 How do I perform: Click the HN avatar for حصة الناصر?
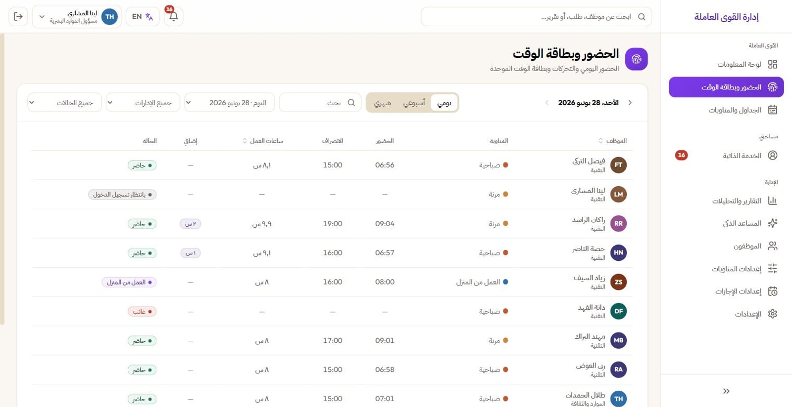pyautogui.click(x=618, y=252)
